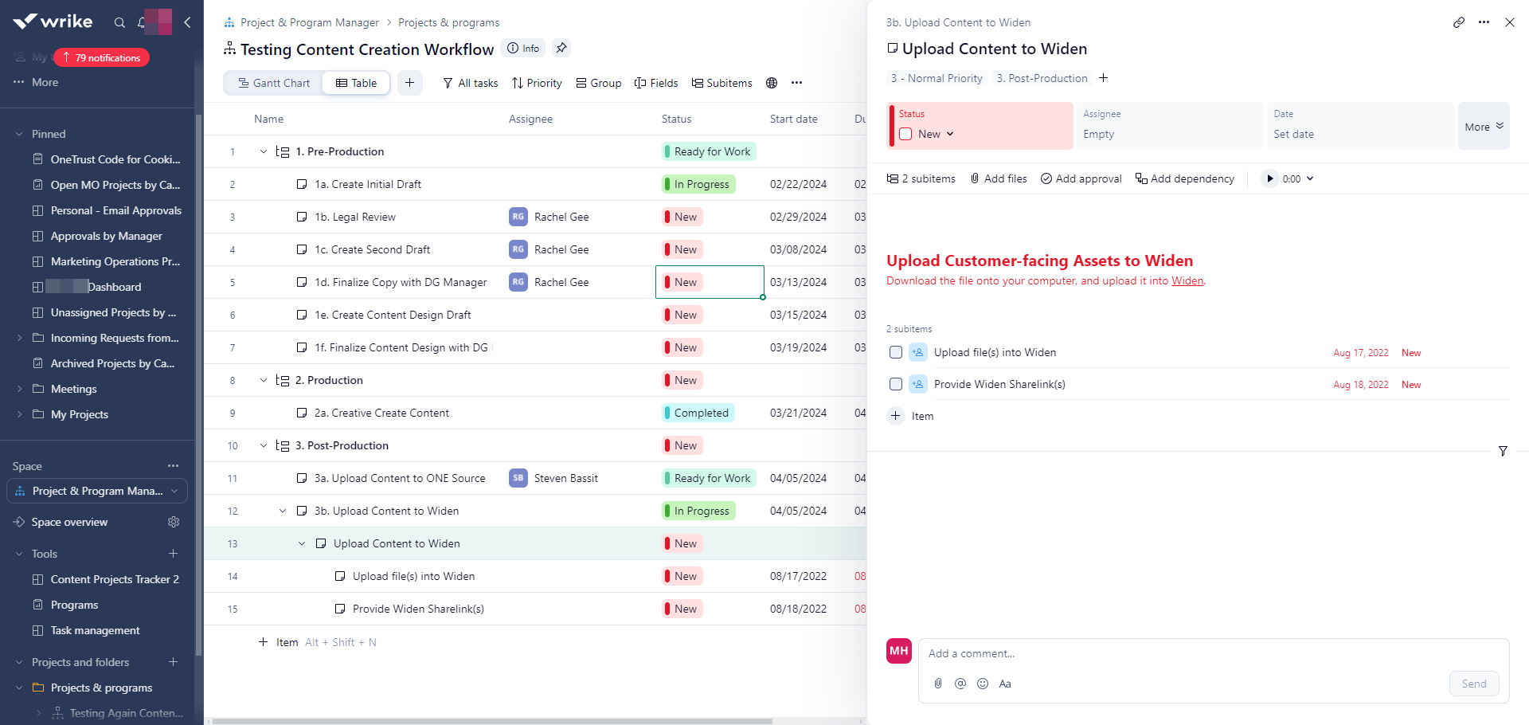Open the Priority sort menu

click(x=537, y=83)
